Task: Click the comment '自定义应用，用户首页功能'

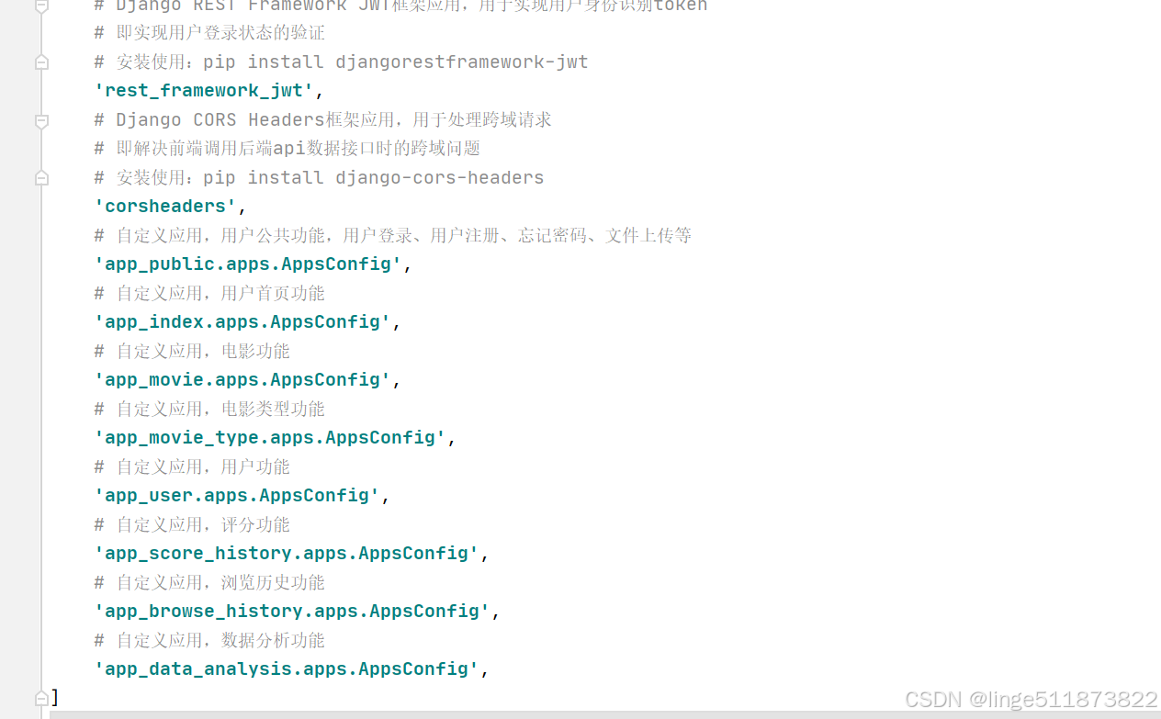Action: coord(209,294)
